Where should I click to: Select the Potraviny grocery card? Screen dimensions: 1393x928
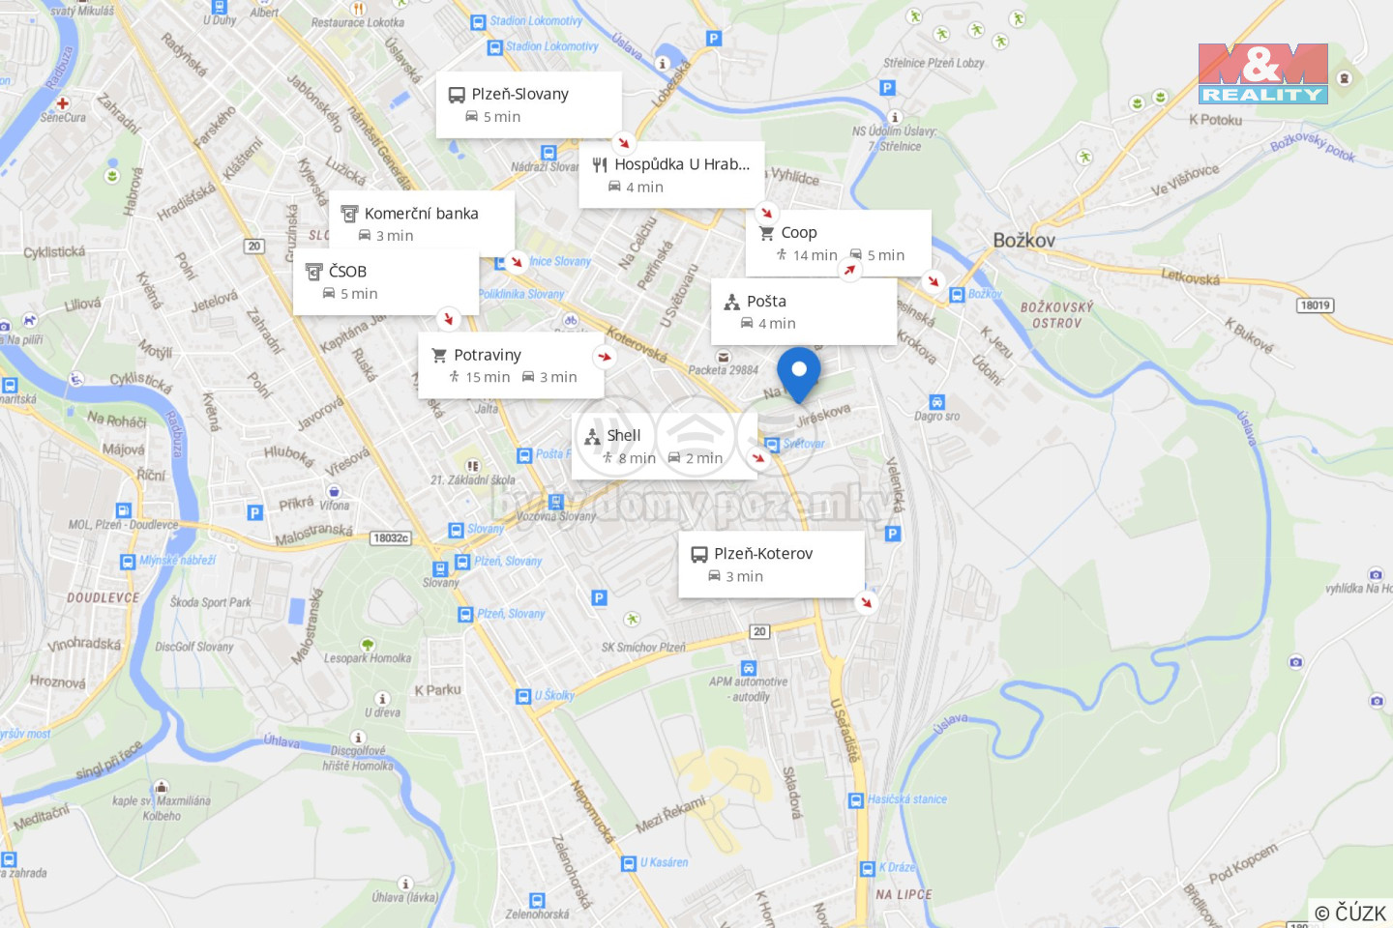tap(511, 365)
